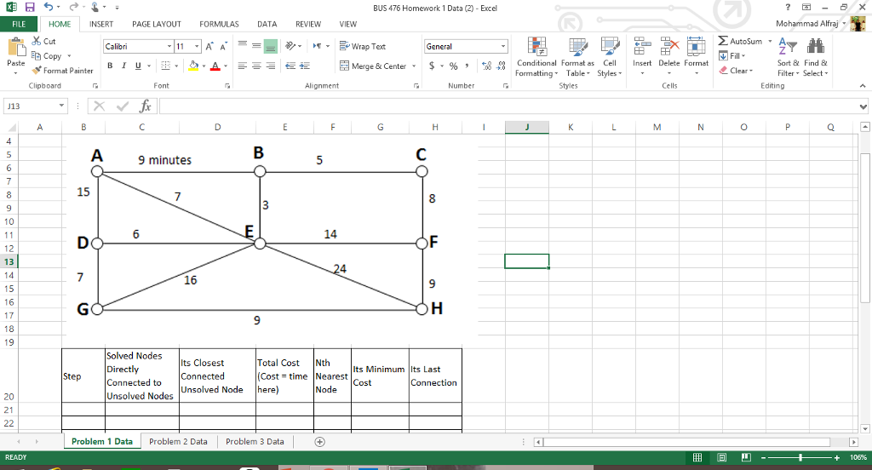The width and height of the screenshot is (872, 470).
Task: Click the zoom slider in status bar
Action: point(800,457)
